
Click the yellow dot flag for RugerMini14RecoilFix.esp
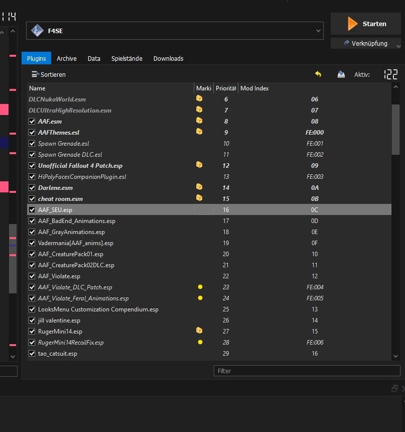pyautogui.click(x=200, y=342)
